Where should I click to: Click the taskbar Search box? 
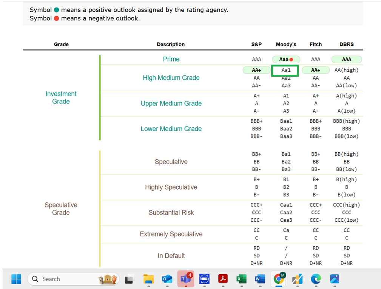coord(73,279)
